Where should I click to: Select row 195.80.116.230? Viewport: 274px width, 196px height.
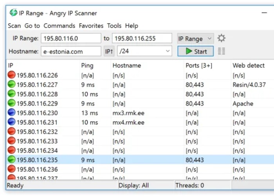click(140, 113)
